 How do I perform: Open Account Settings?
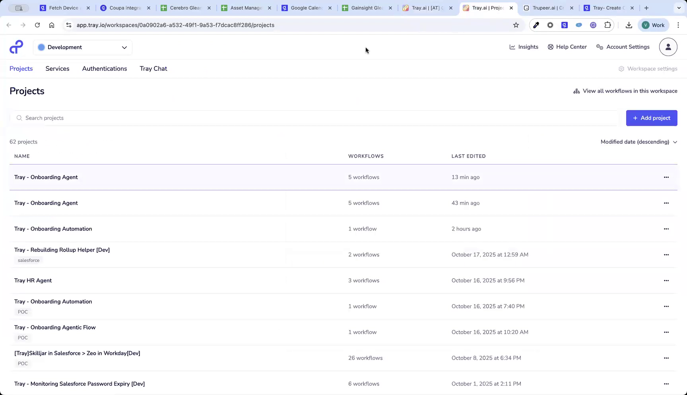pos(623,47)
